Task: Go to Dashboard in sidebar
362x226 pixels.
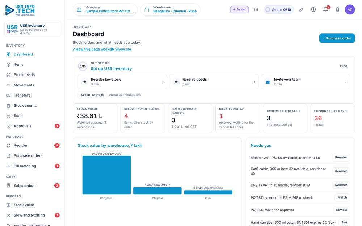Action: (33, 54)
